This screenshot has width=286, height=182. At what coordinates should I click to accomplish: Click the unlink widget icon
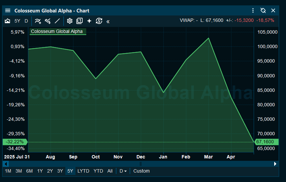point(263,10)
